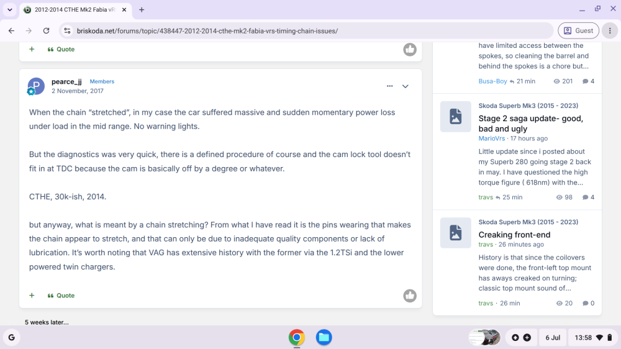This screenshot has height=349, width=621.
Task: Click Quote on pearce_jj post
Action: pos(61,295)
